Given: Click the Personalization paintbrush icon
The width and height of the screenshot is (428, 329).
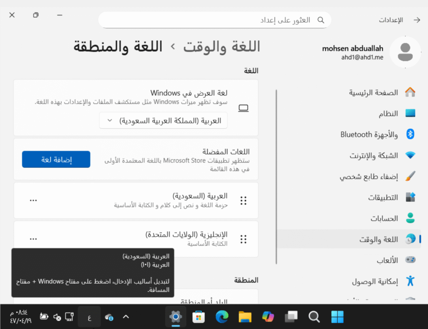Looking at the screenshot, I should [410, 176].
